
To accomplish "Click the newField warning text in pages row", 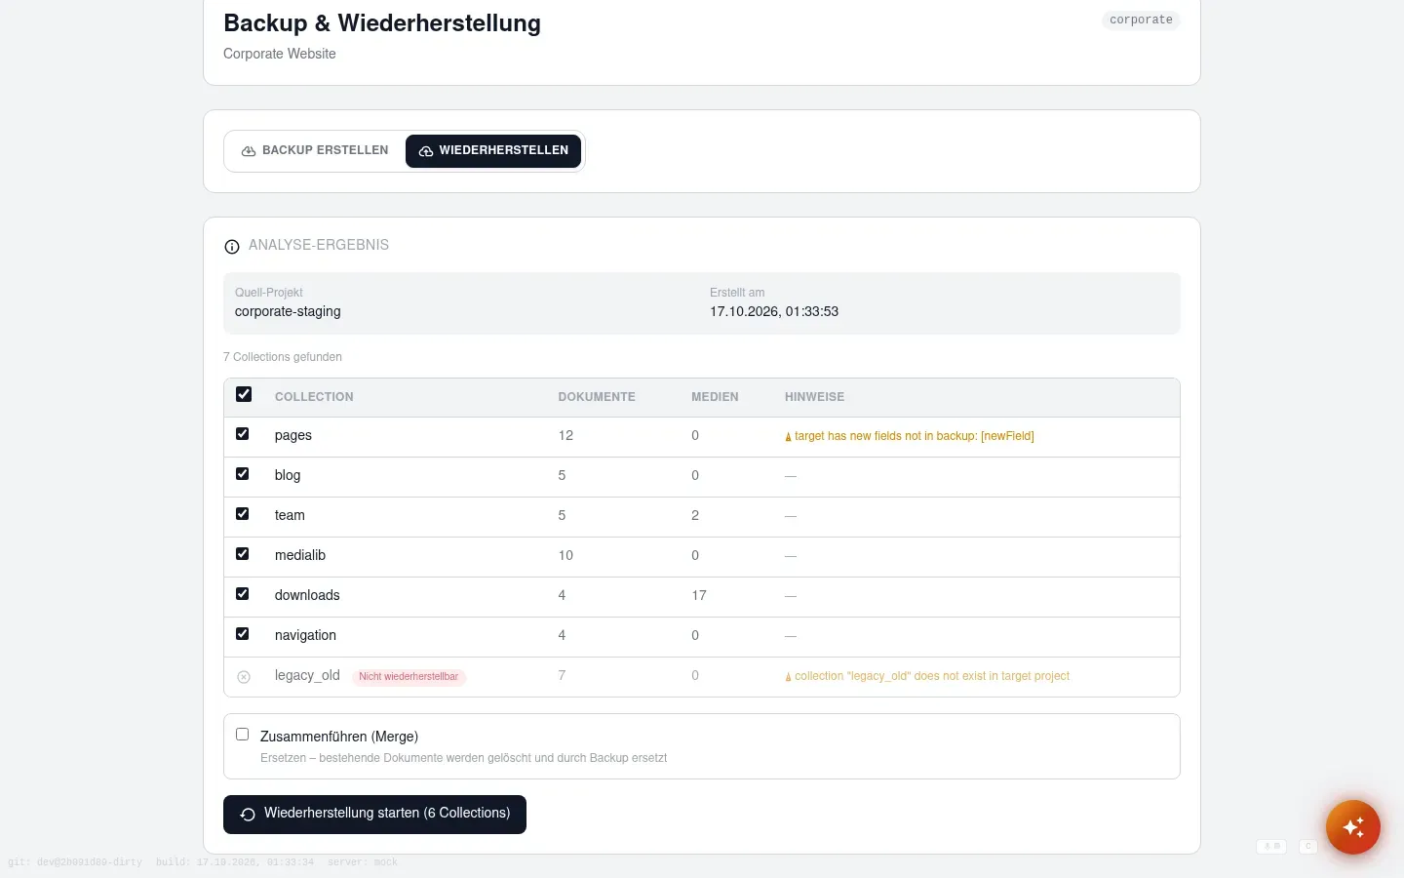I will (914, 436).
